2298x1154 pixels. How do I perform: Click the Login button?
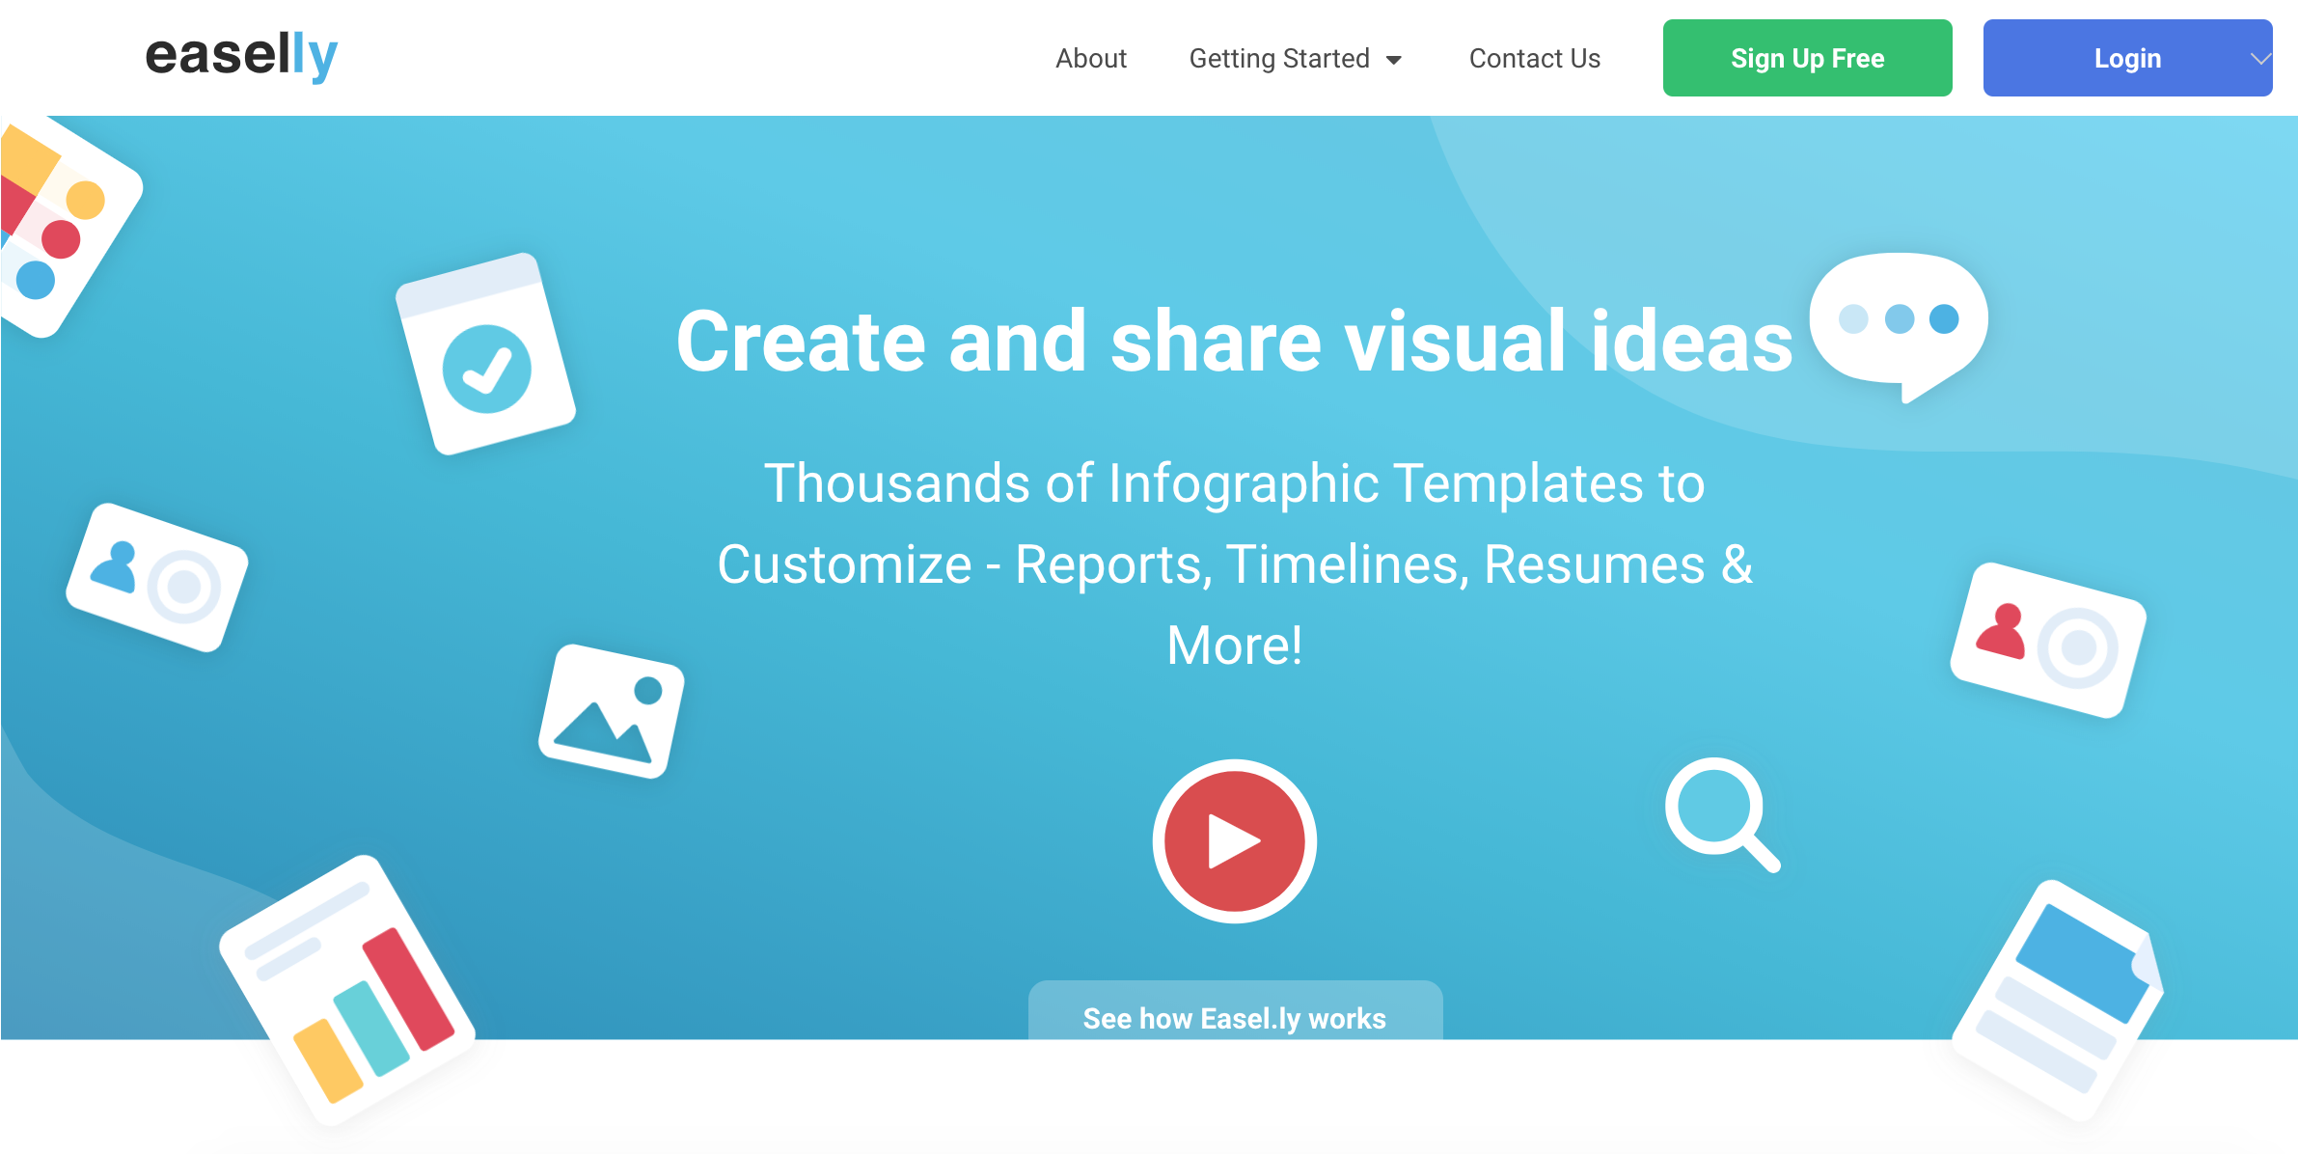pyautogui.click(x=2127, y=58)
